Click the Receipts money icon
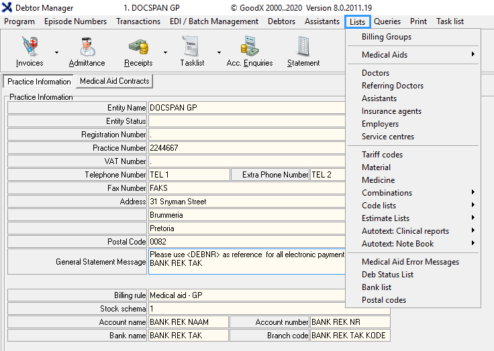Screen dimensions: 494x351 click(x=138, y=46)
